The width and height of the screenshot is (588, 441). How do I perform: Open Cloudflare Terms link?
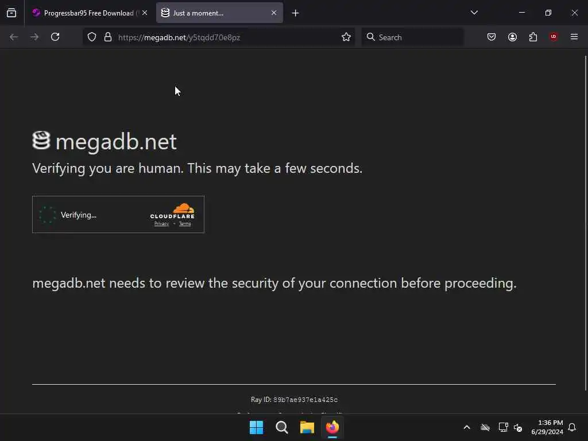(185, 224)
